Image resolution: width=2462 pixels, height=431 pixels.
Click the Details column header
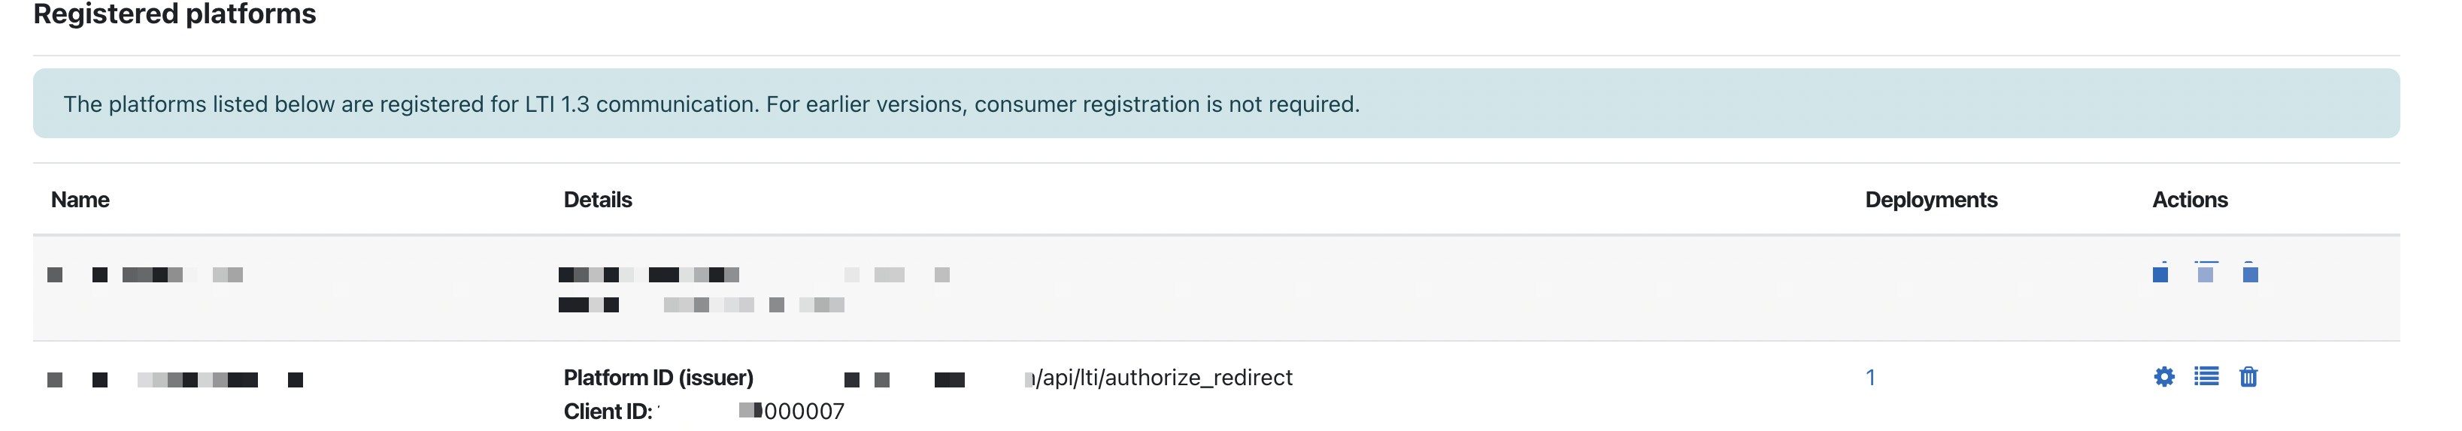(x=597, y=200)
